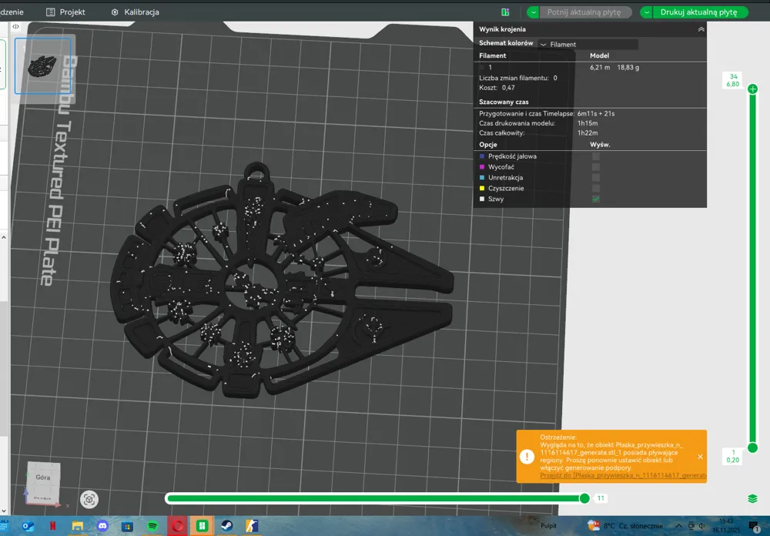Click the left panel scroll-up arrow
The height and width of the screenshot is (536, 770).
pos(4,237)
